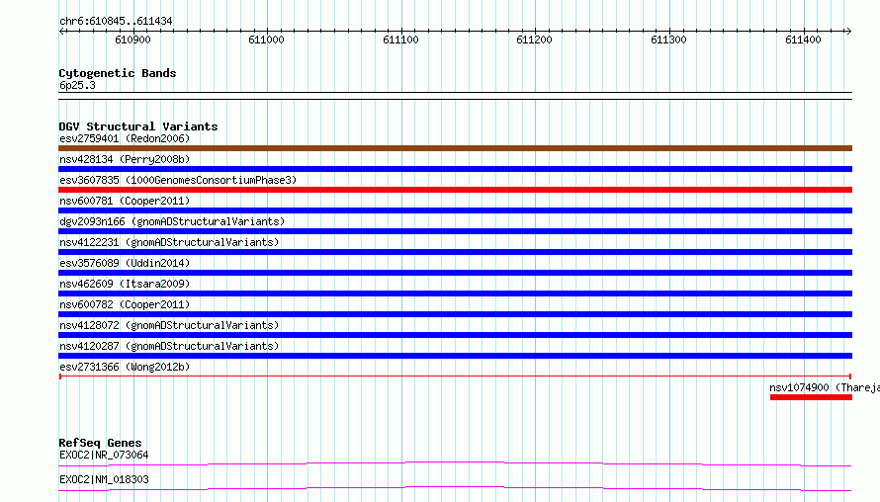
Task: Open the EXOC2|NM_018303 gene label
Action: click(104, 479)
